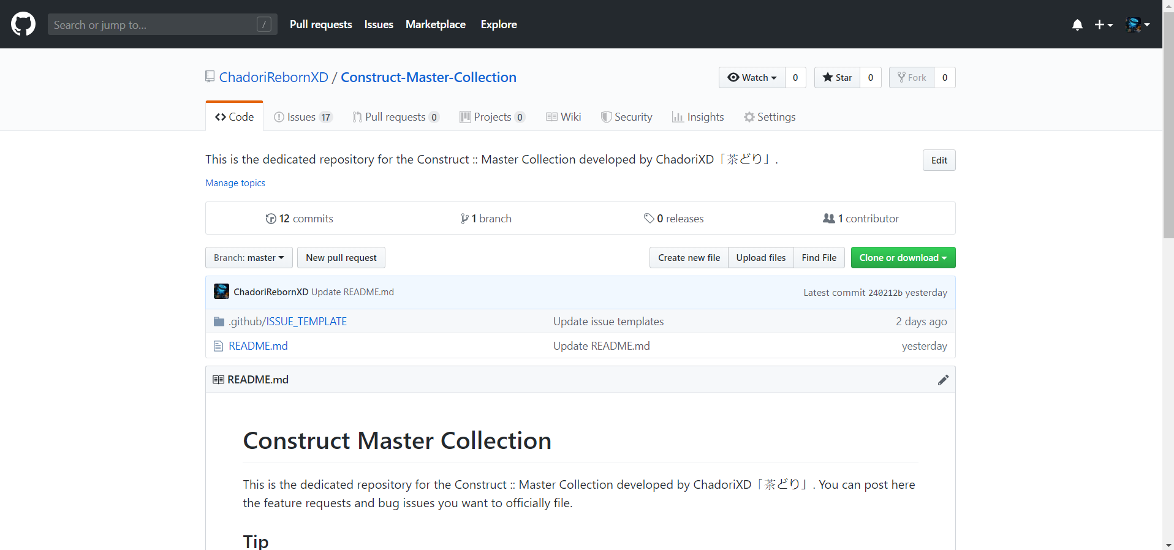Viewport: 1174px width, 550px height.
Task: Click Find File button
Action: [819, 258]
